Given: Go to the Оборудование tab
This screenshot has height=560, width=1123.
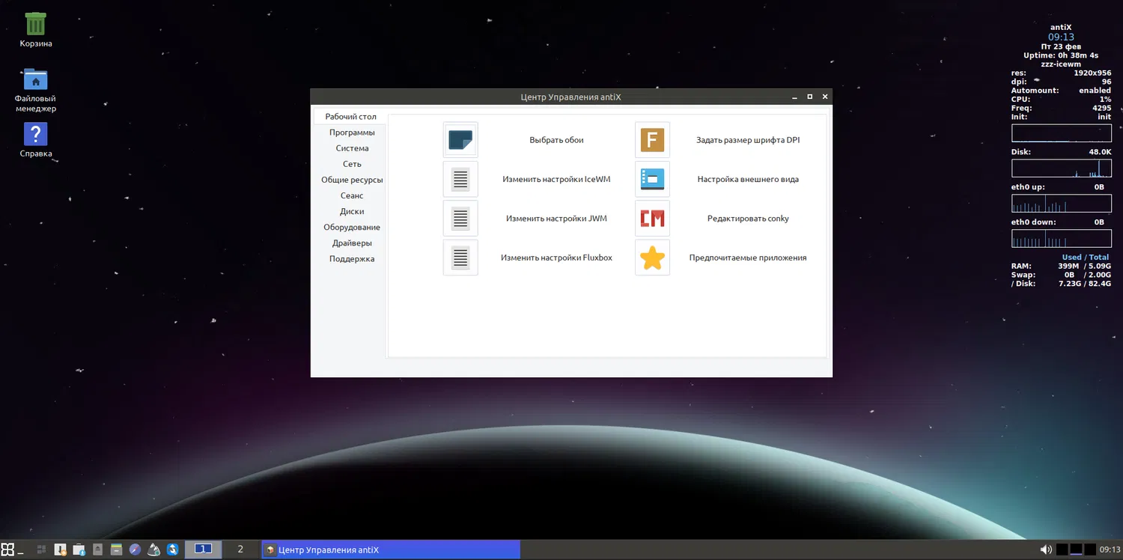Looking at the screenshot, I should tap(352, 227).
